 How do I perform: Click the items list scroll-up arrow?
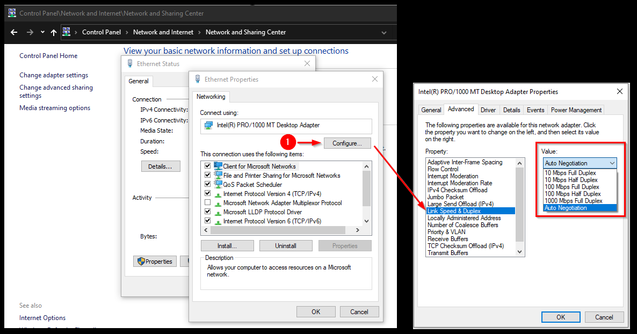(x=366, y=166)
